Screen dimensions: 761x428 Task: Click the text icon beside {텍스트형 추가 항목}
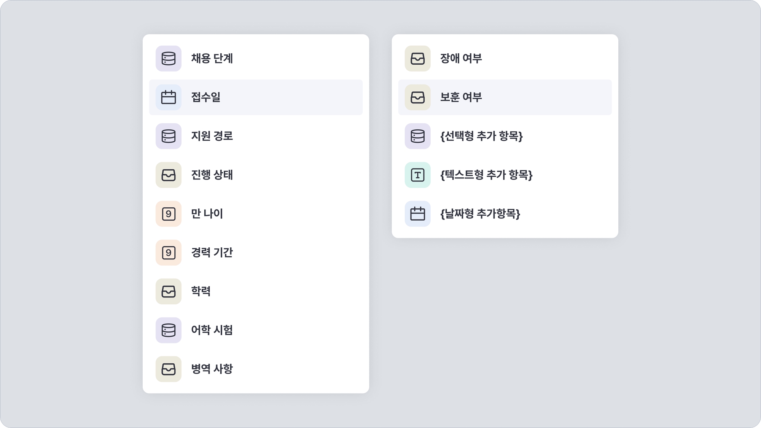(418, 175)
